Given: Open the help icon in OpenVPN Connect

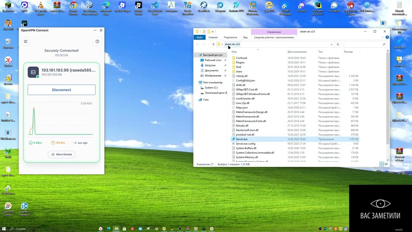Looking at the screenshot, I should click(x=97, y=41).
